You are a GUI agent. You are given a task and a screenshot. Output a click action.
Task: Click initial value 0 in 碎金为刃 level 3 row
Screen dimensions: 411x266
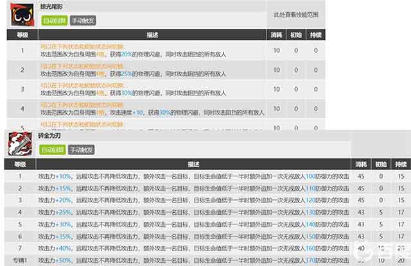(381, 200)
